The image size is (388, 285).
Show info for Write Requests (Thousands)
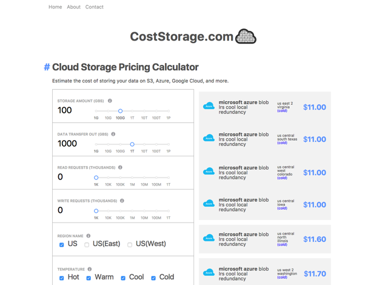click(x=122, y=201)
